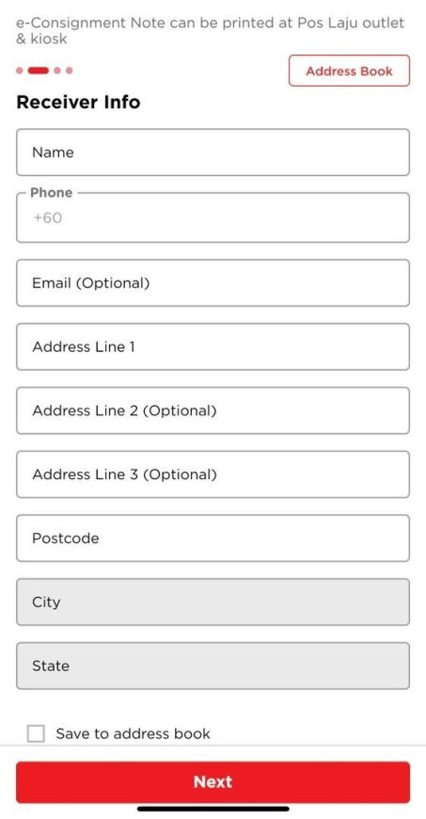Tick Save to address book checkbox
This screenshot has height=819, width=426.
[x=36, y=733]
